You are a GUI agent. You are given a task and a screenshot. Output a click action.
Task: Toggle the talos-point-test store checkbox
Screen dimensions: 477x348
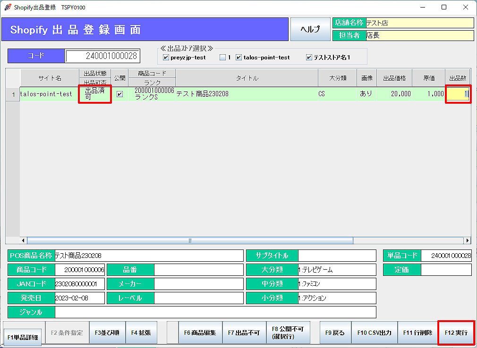239,58
